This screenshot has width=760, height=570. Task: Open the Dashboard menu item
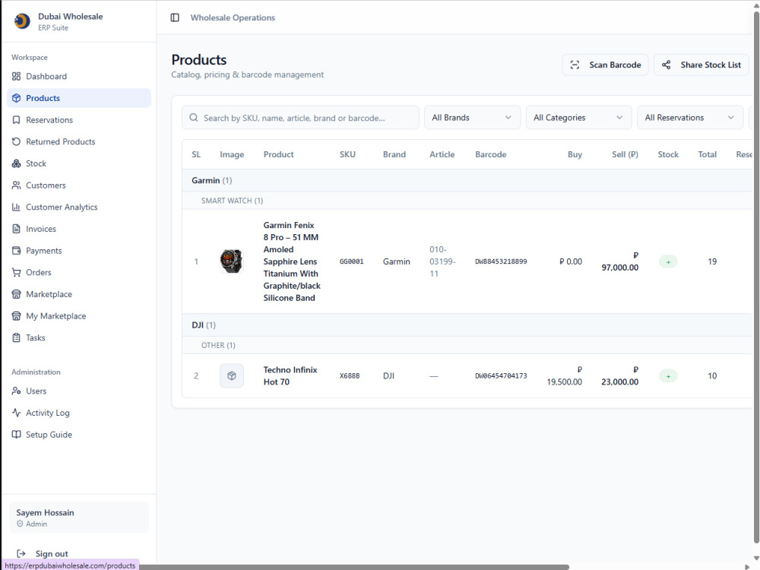click(x=79, y=76)
